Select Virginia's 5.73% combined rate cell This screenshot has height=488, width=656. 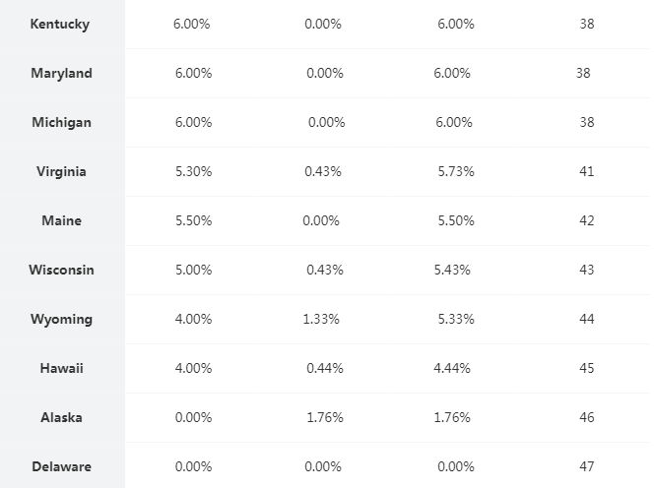[x=456, y=172]
